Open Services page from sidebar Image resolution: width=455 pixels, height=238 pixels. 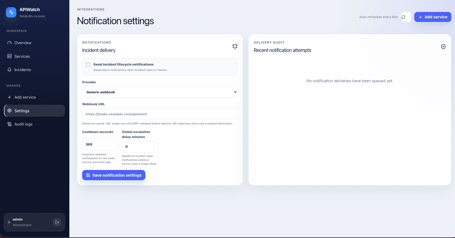(34, 56)
